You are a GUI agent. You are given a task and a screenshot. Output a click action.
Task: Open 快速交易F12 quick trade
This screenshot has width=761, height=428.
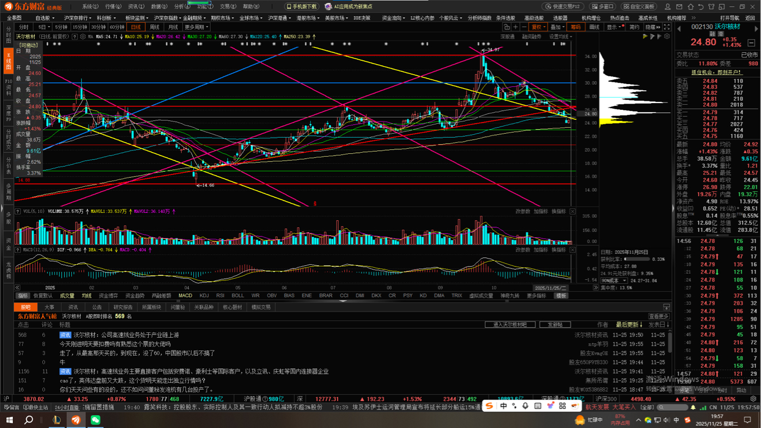pos(563,7)
